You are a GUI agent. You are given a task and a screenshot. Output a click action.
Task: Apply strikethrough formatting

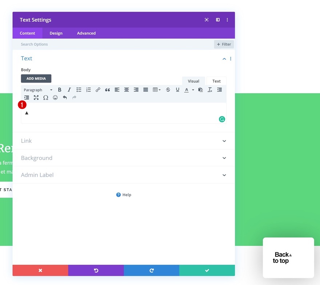pos(168,90)
